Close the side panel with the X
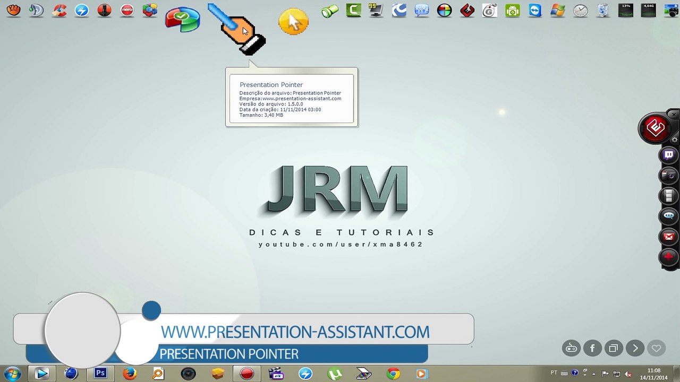Screen dimensions: 680x382 coord(674,115)
